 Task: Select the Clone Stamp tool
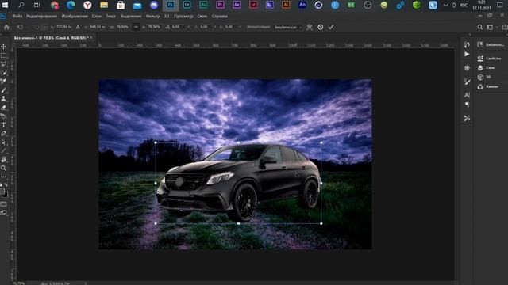[x=3, y=99]
